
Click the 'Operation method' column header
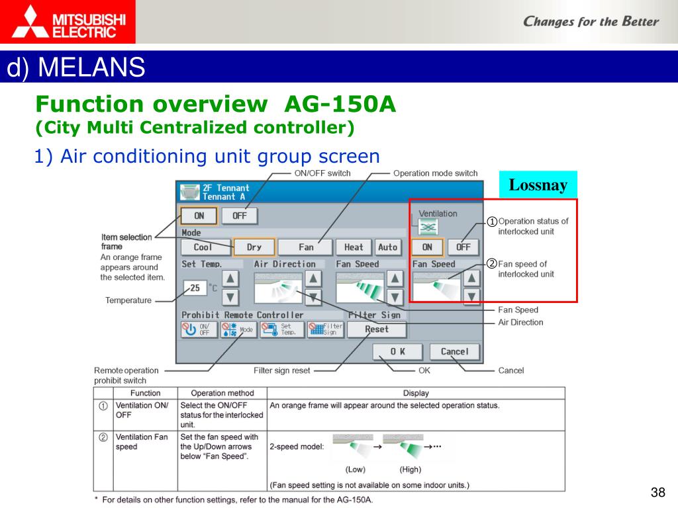click(x=222, y=393)
